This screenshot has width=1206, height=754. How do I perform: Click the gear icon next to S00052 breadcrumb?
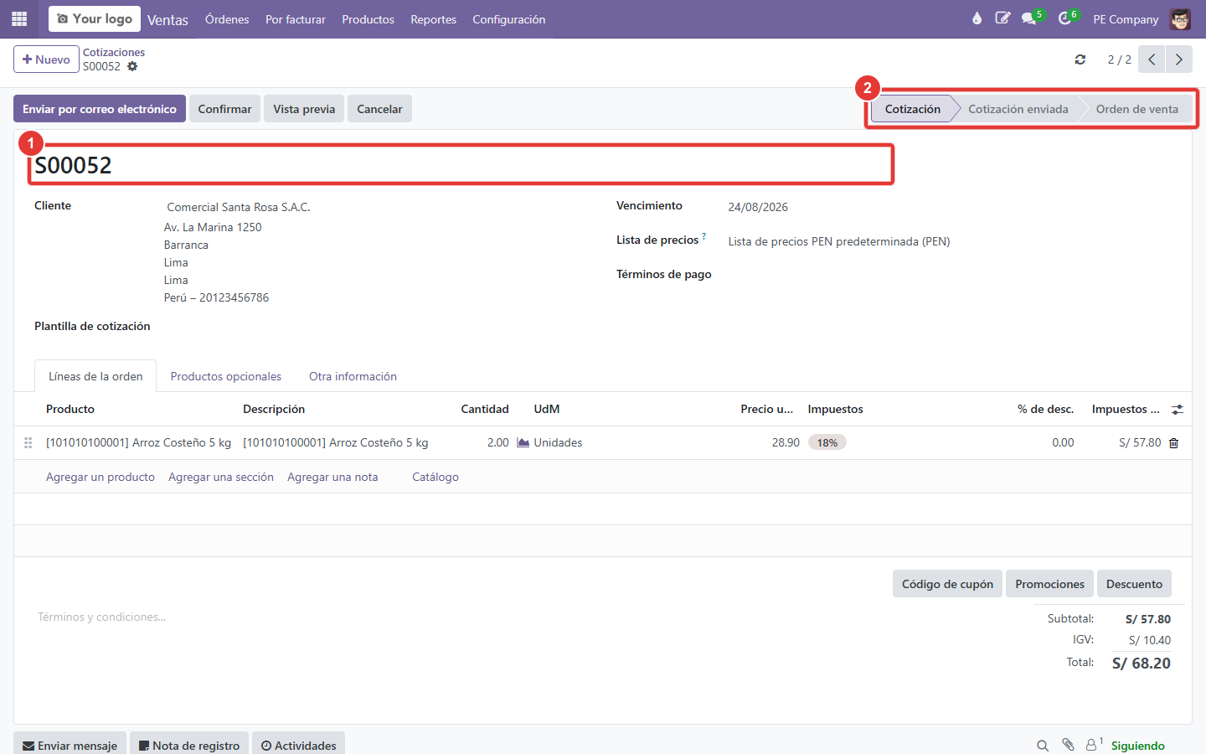pyautogui.click(x=132, y=66)
